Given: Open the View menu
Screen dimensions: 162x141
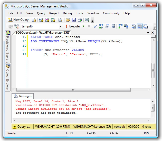Looking at the screenshot, I should pyautogui.click(x=30, y=13).
